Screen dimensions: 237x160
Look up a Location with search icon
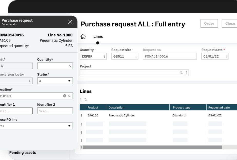69,96
